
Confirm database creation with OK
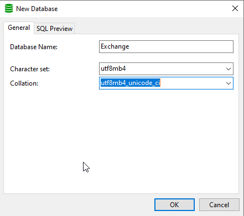(174, 205)
